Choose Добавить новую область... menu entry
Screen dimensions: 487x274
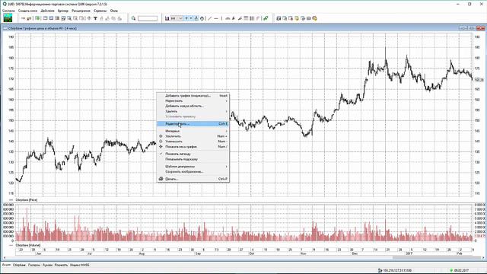pos(193,106)
